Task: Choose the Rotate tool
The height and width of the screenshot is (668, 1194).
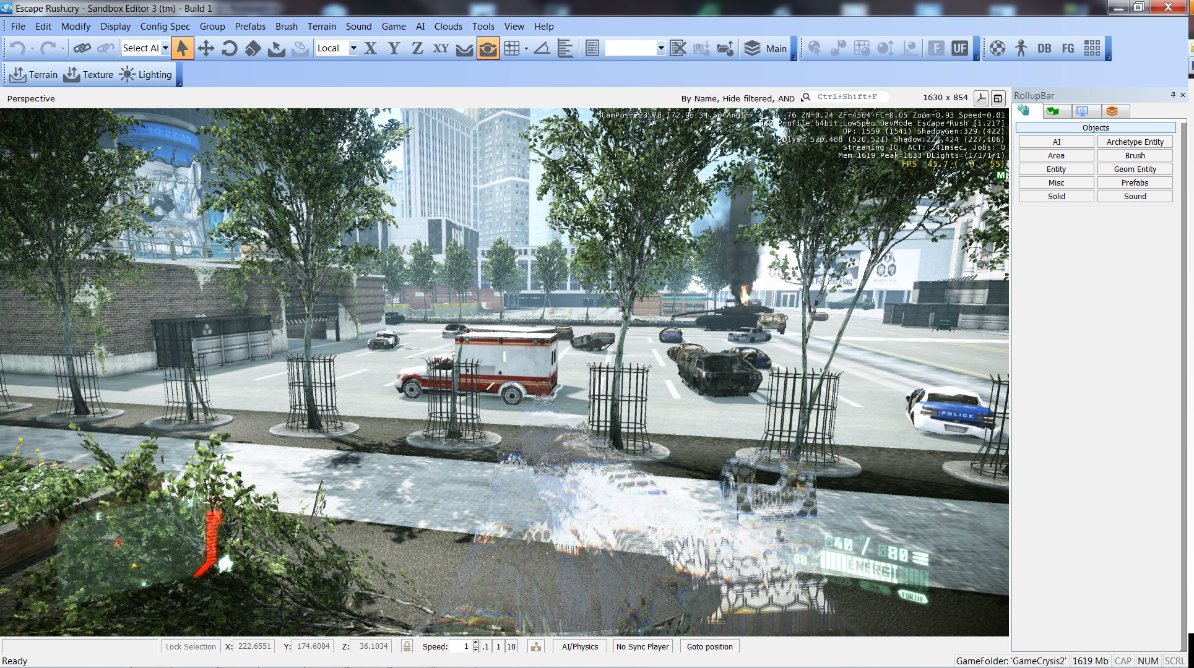Action: click(x=230, y=48)
